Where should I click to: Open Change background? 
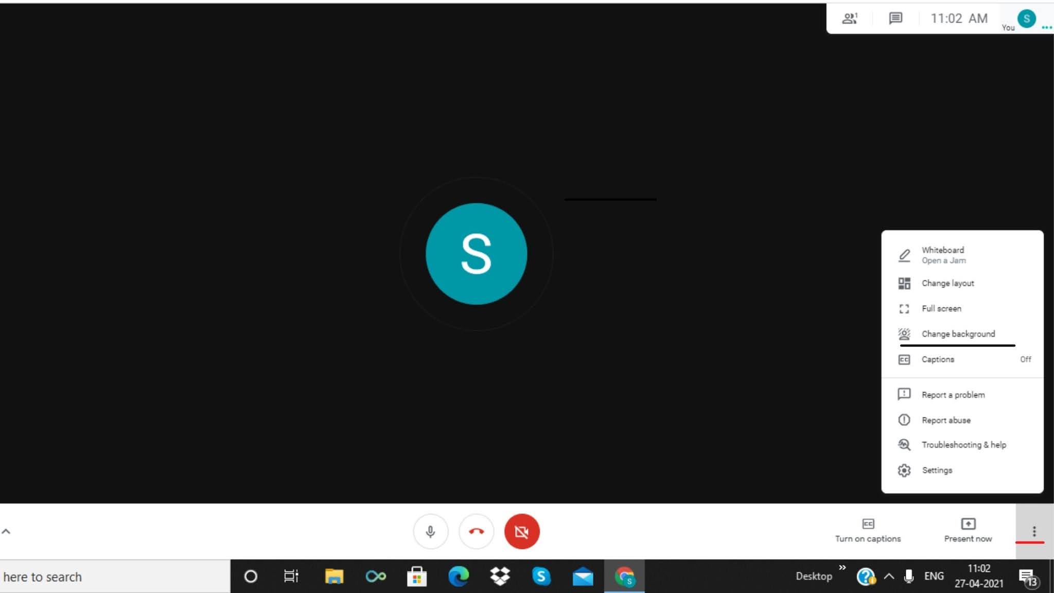[x=958, y=334]
